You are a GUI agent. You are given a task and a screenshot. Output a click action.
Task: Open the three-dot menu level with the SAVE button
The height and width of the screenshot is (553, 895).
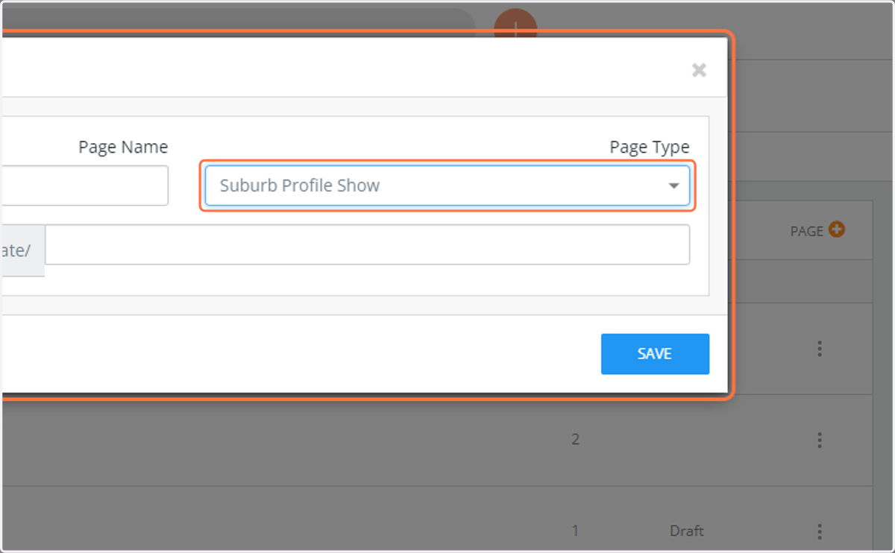click(820, 348)
